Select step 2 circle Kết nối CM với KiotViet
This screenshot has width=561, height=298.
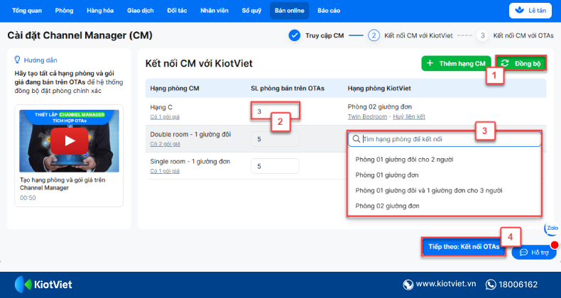pyautogui.click(x=374, y=35)
